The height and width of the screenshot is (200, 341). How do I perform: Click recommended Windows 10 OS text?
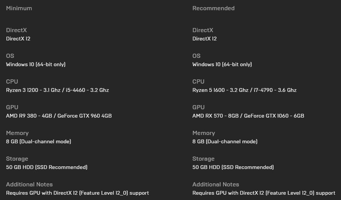(222, 64)
